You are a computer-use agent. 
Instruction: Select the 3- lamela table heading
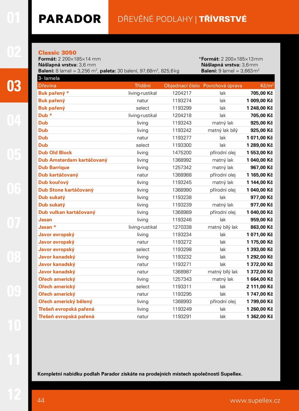coord(49,78)
